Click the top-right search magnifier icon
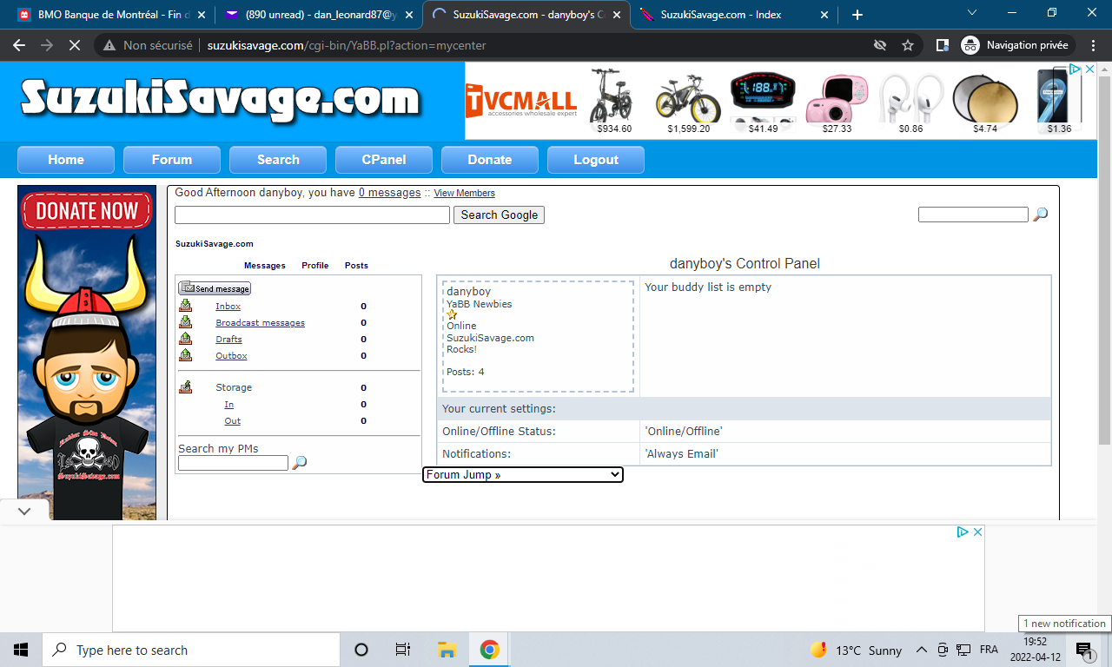The height and width of the screenshot is (667, 1112). coord(1040,215)
